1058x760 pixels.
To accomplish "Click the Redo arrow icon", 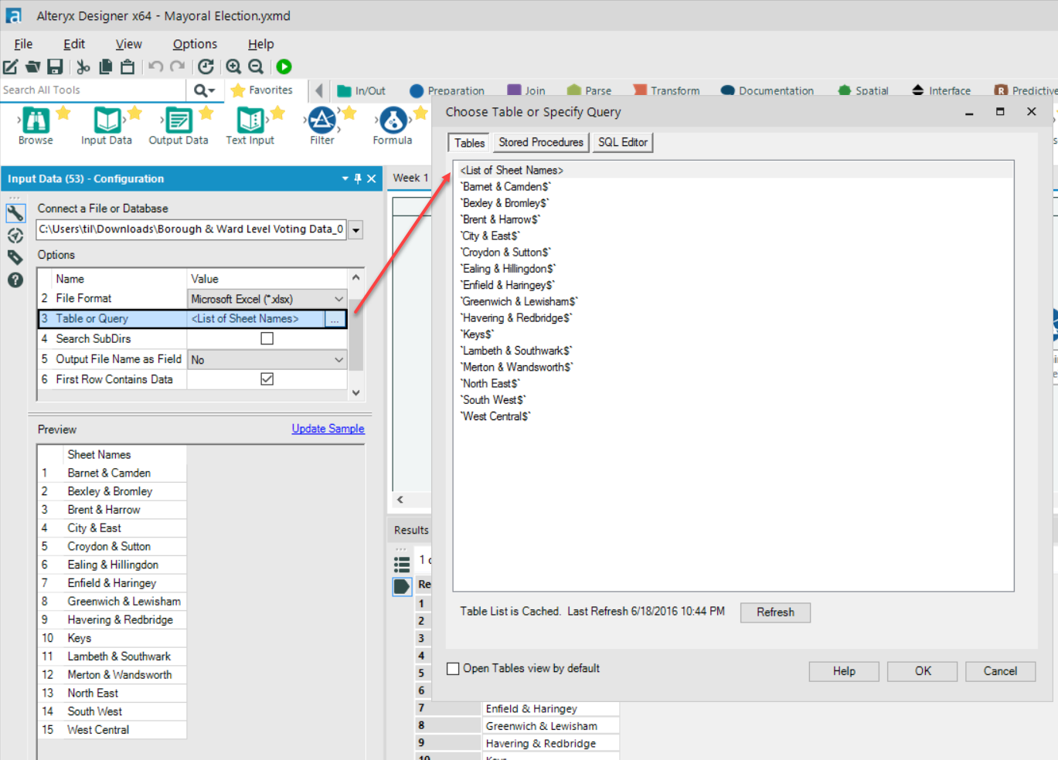I will pyautogui.click(x=178, y=67).
